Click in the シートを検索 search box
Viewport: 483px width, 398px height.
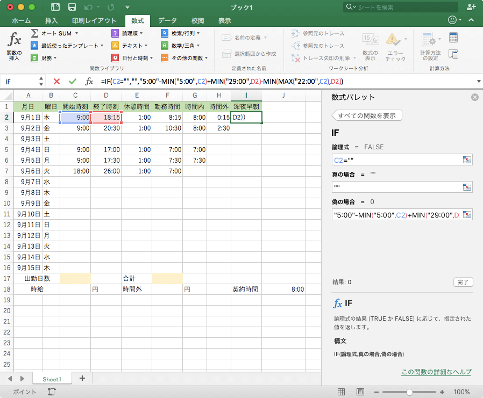(x=401, y=7)
